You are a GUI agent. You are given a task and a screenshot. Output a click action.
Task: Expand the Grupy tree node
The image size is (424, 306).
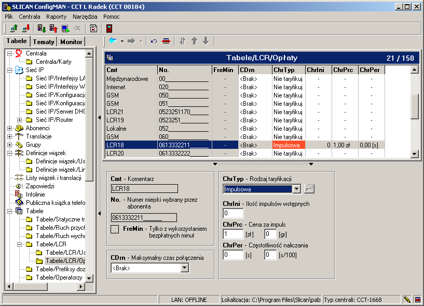(x=10, y=145)
